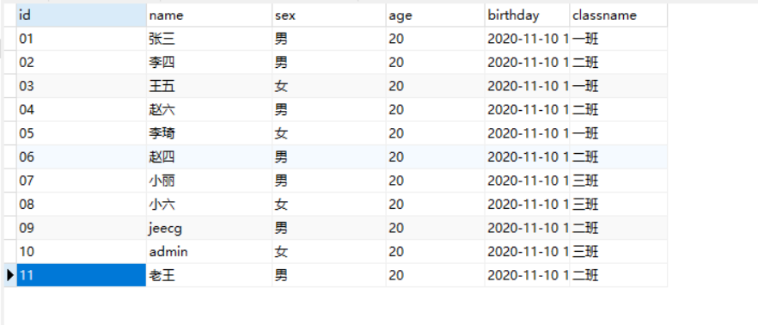Select the age column header
The height and width of the screenshot is (325, 758).
click(436, 15)
